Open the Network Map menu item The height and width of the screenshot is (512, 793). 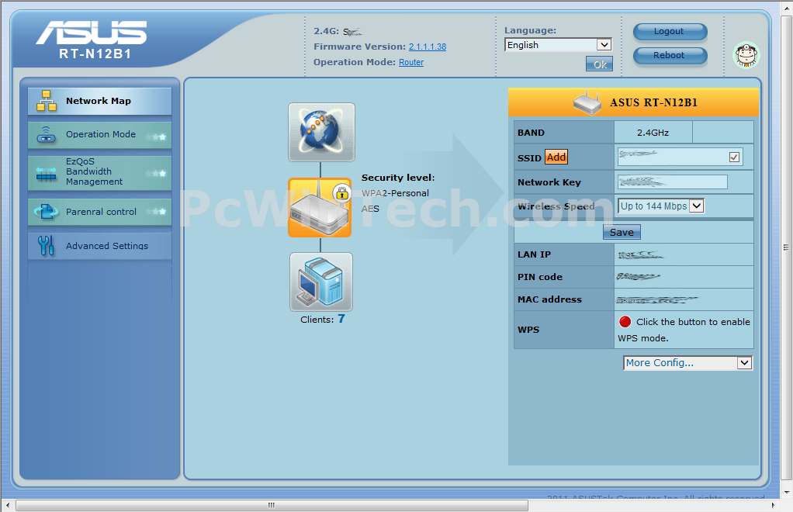point(99,101)
